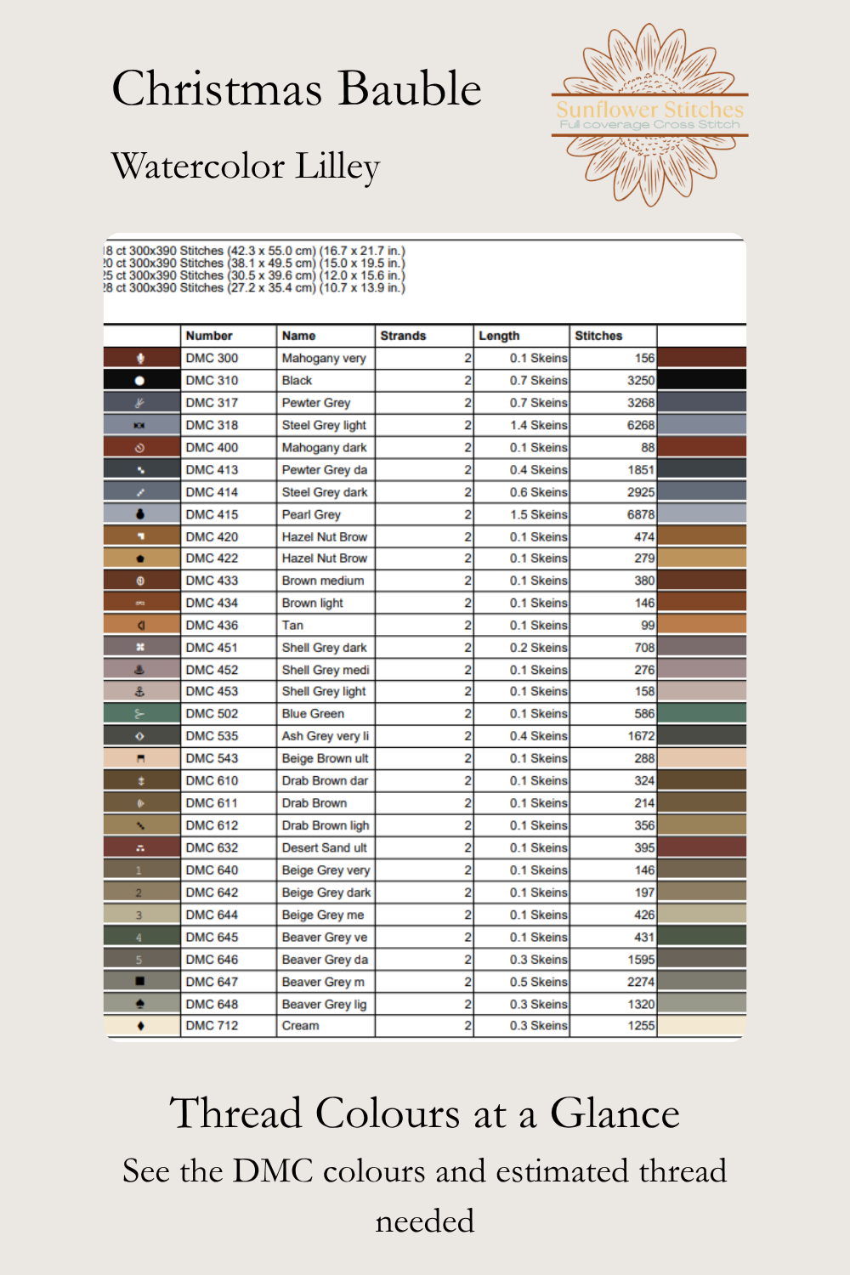Click the Christmas Bauble title
This screenshot has width=850, height=1275.
pyautogui.click(x=297, y=88)
